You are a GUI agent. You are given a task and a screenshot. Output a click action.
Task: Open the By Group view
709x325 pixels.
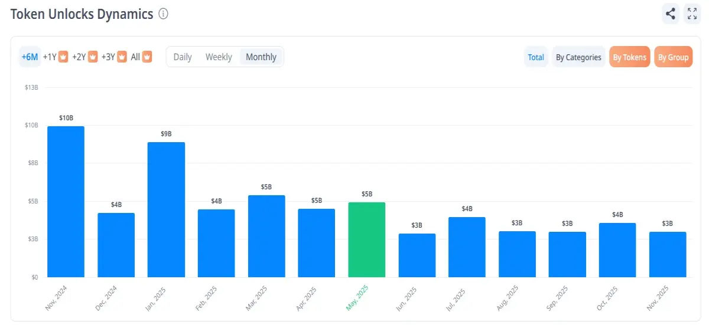pyautogui.click(x=674, y=57)
